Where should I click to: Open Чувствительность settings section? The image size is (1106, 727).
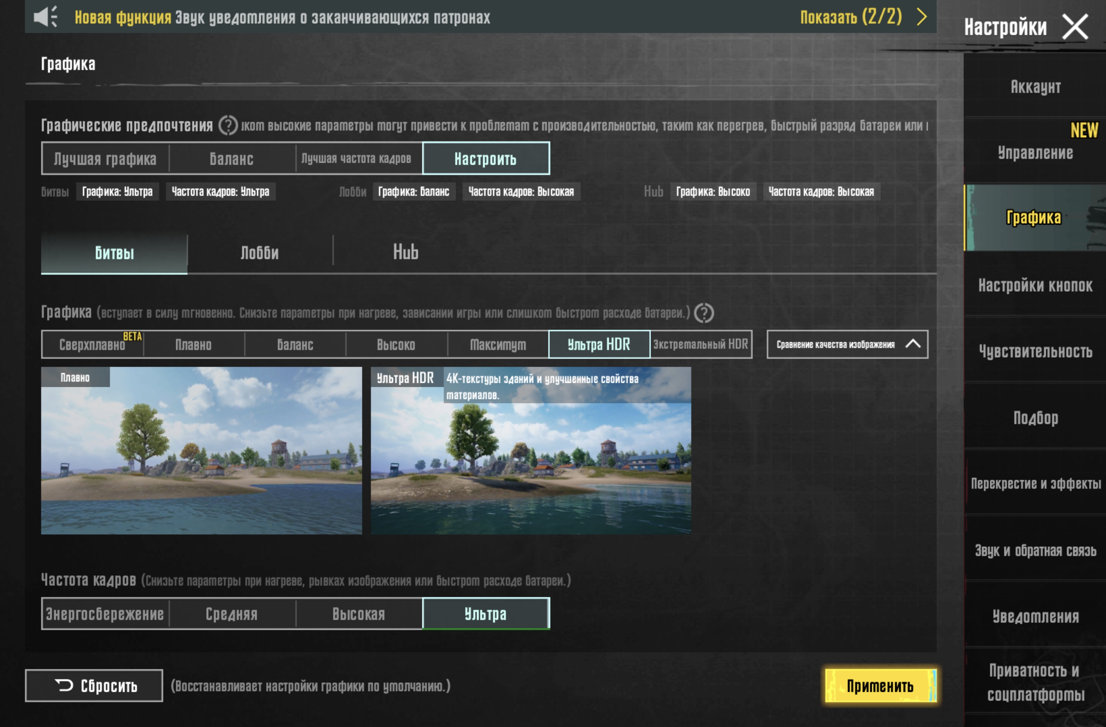[x=1035, y=351]
